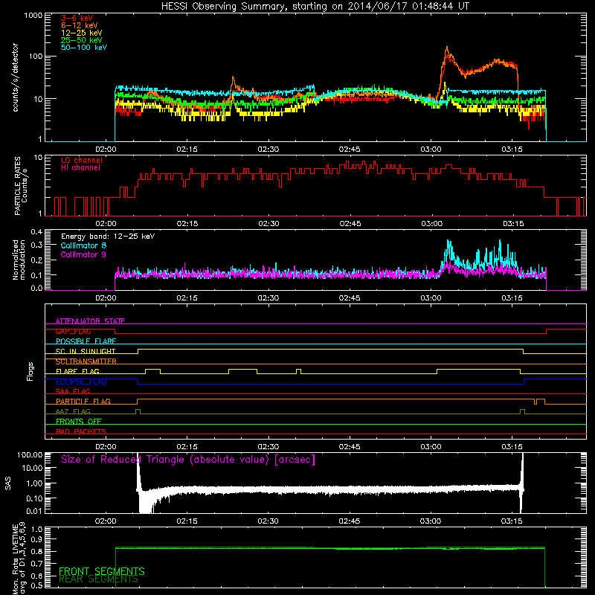Image resolution: width=595 pixels, height=595 pixels.
Task: Click the AAZ_FLAG label
Action: pyautogui.click(x=73, y=411)
